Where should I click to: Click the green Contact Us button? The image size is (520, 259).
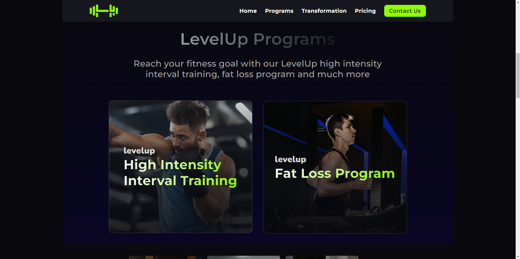(x=405, y=11)
